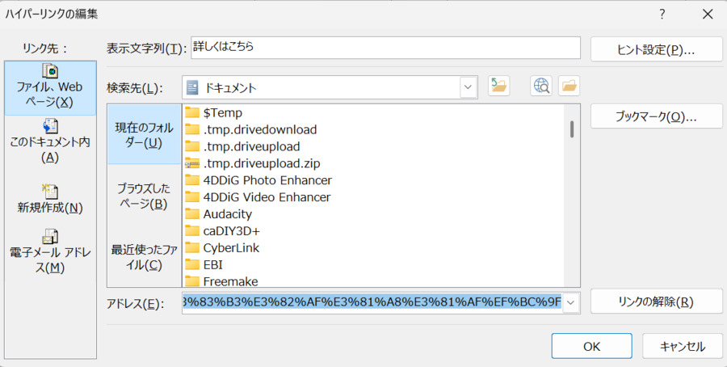The height and width of the screenshot is (367, 727).
Task: Click the zip archive icon of .tmp.driveupload.zip
Action: 192,163
